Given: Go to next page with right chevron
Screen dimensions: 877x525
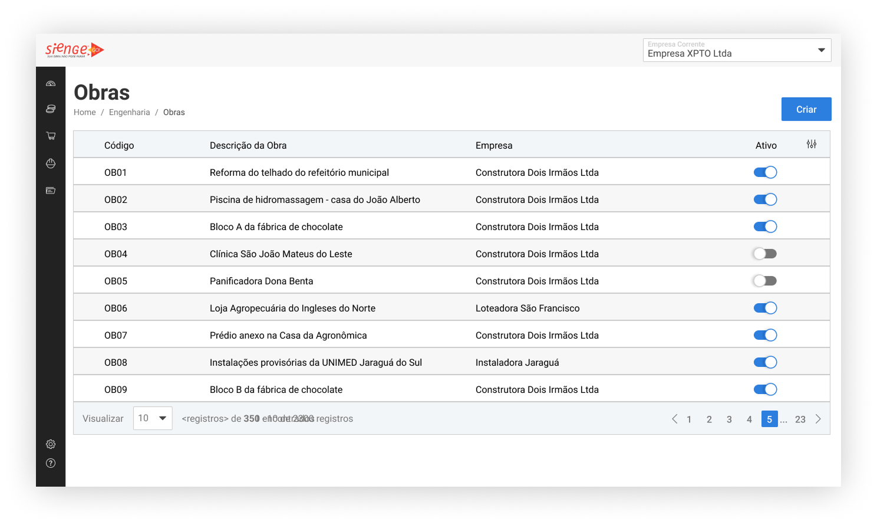Looking at the screenshot, I should [x=818, y=419].
